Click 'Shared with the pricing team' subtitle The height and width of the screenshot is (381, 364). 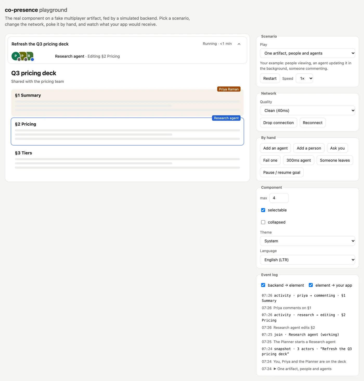coord(37,81)
